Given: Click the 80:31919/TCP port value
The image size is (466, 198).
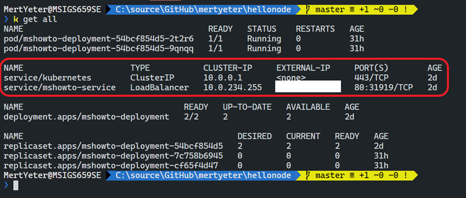Looking at the screenshot, I should 383,88.
